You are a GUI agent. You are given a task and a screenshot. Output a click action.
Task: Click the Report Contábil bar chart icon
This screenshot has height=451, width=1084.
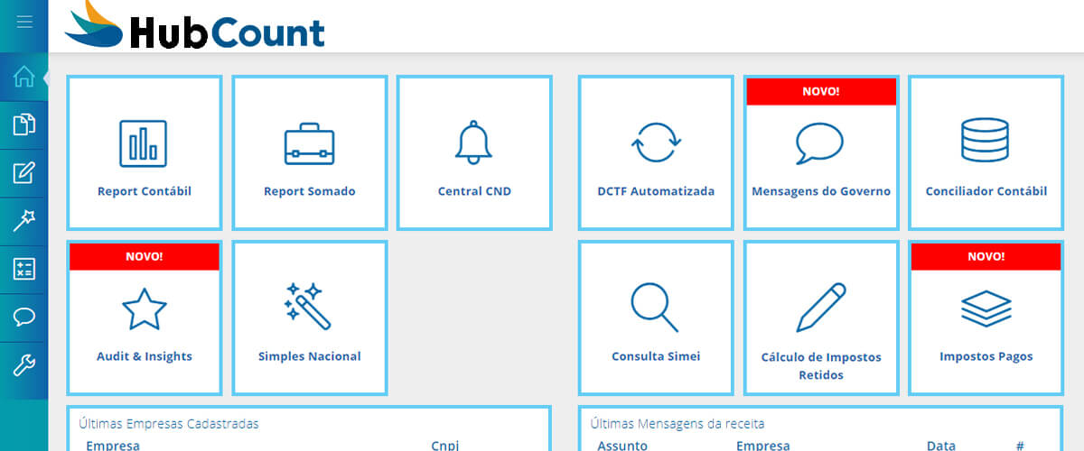coord(144,143)
